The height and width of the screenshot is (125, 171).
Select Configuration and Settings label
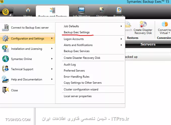(27, 38)
